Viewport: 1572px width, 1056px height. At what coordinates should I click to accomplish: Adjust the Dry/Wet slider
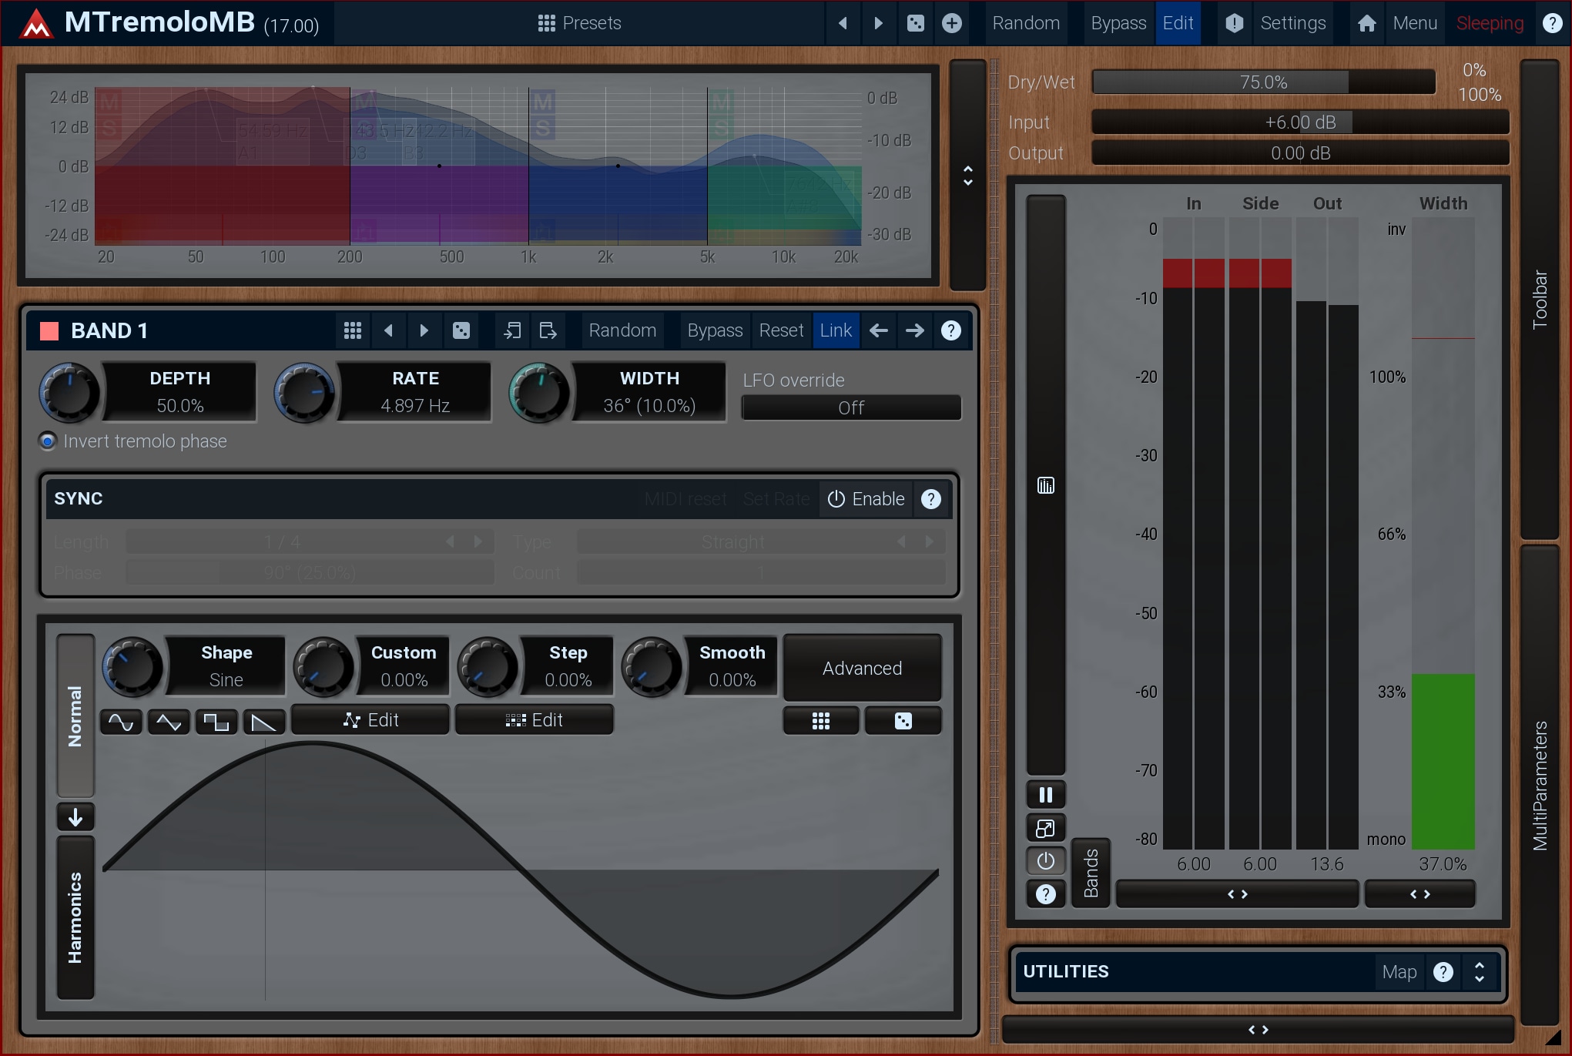click(x=1263, y=82)
